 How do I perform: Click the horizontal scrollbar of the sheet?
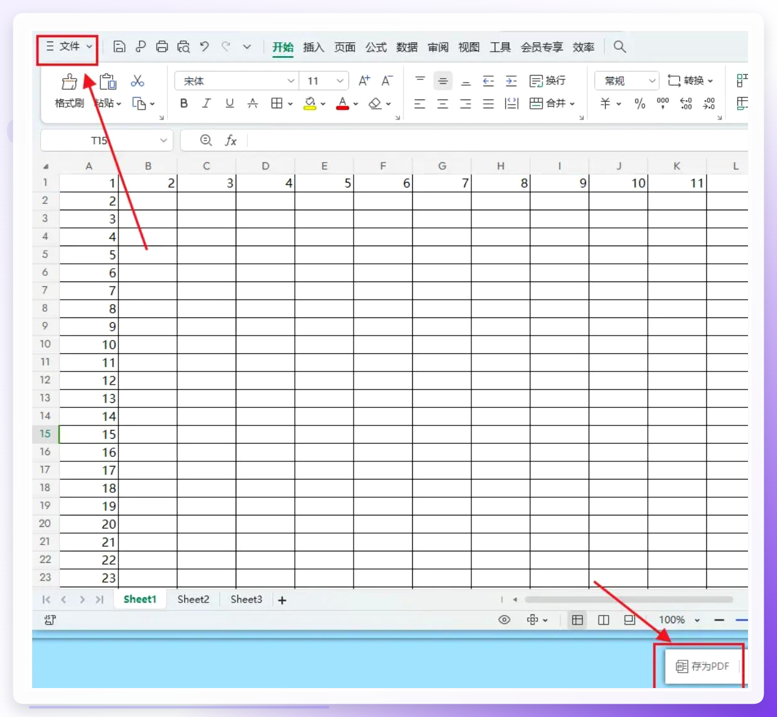click(629, 600)
